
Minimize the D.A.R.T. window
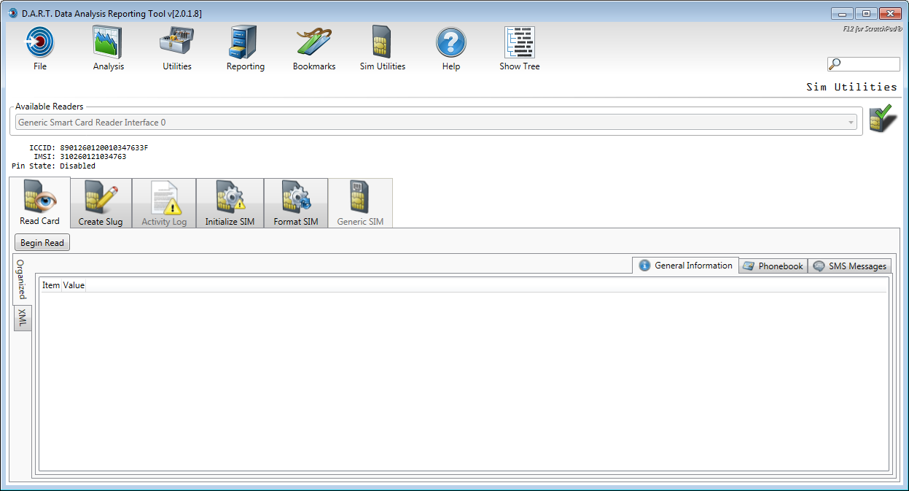[841, 13]
